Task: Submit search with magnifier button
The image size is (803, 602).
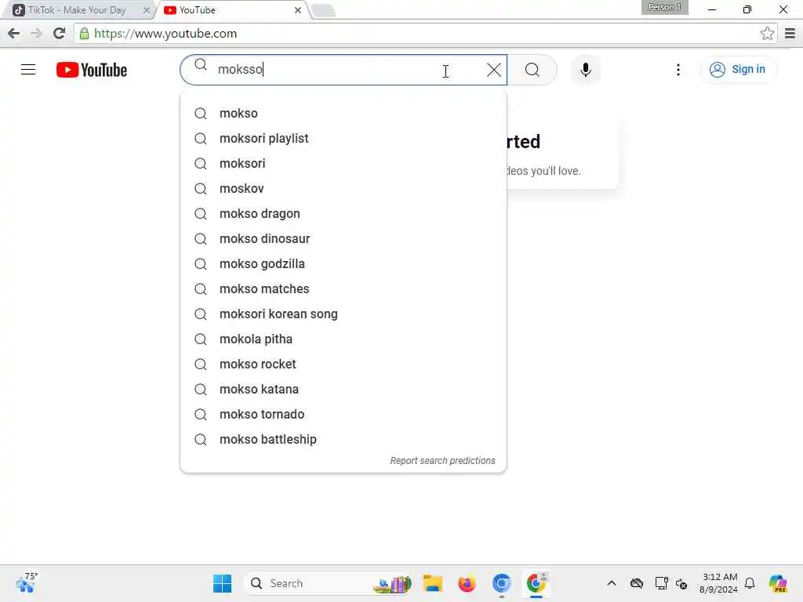Action: coord(532,70)
